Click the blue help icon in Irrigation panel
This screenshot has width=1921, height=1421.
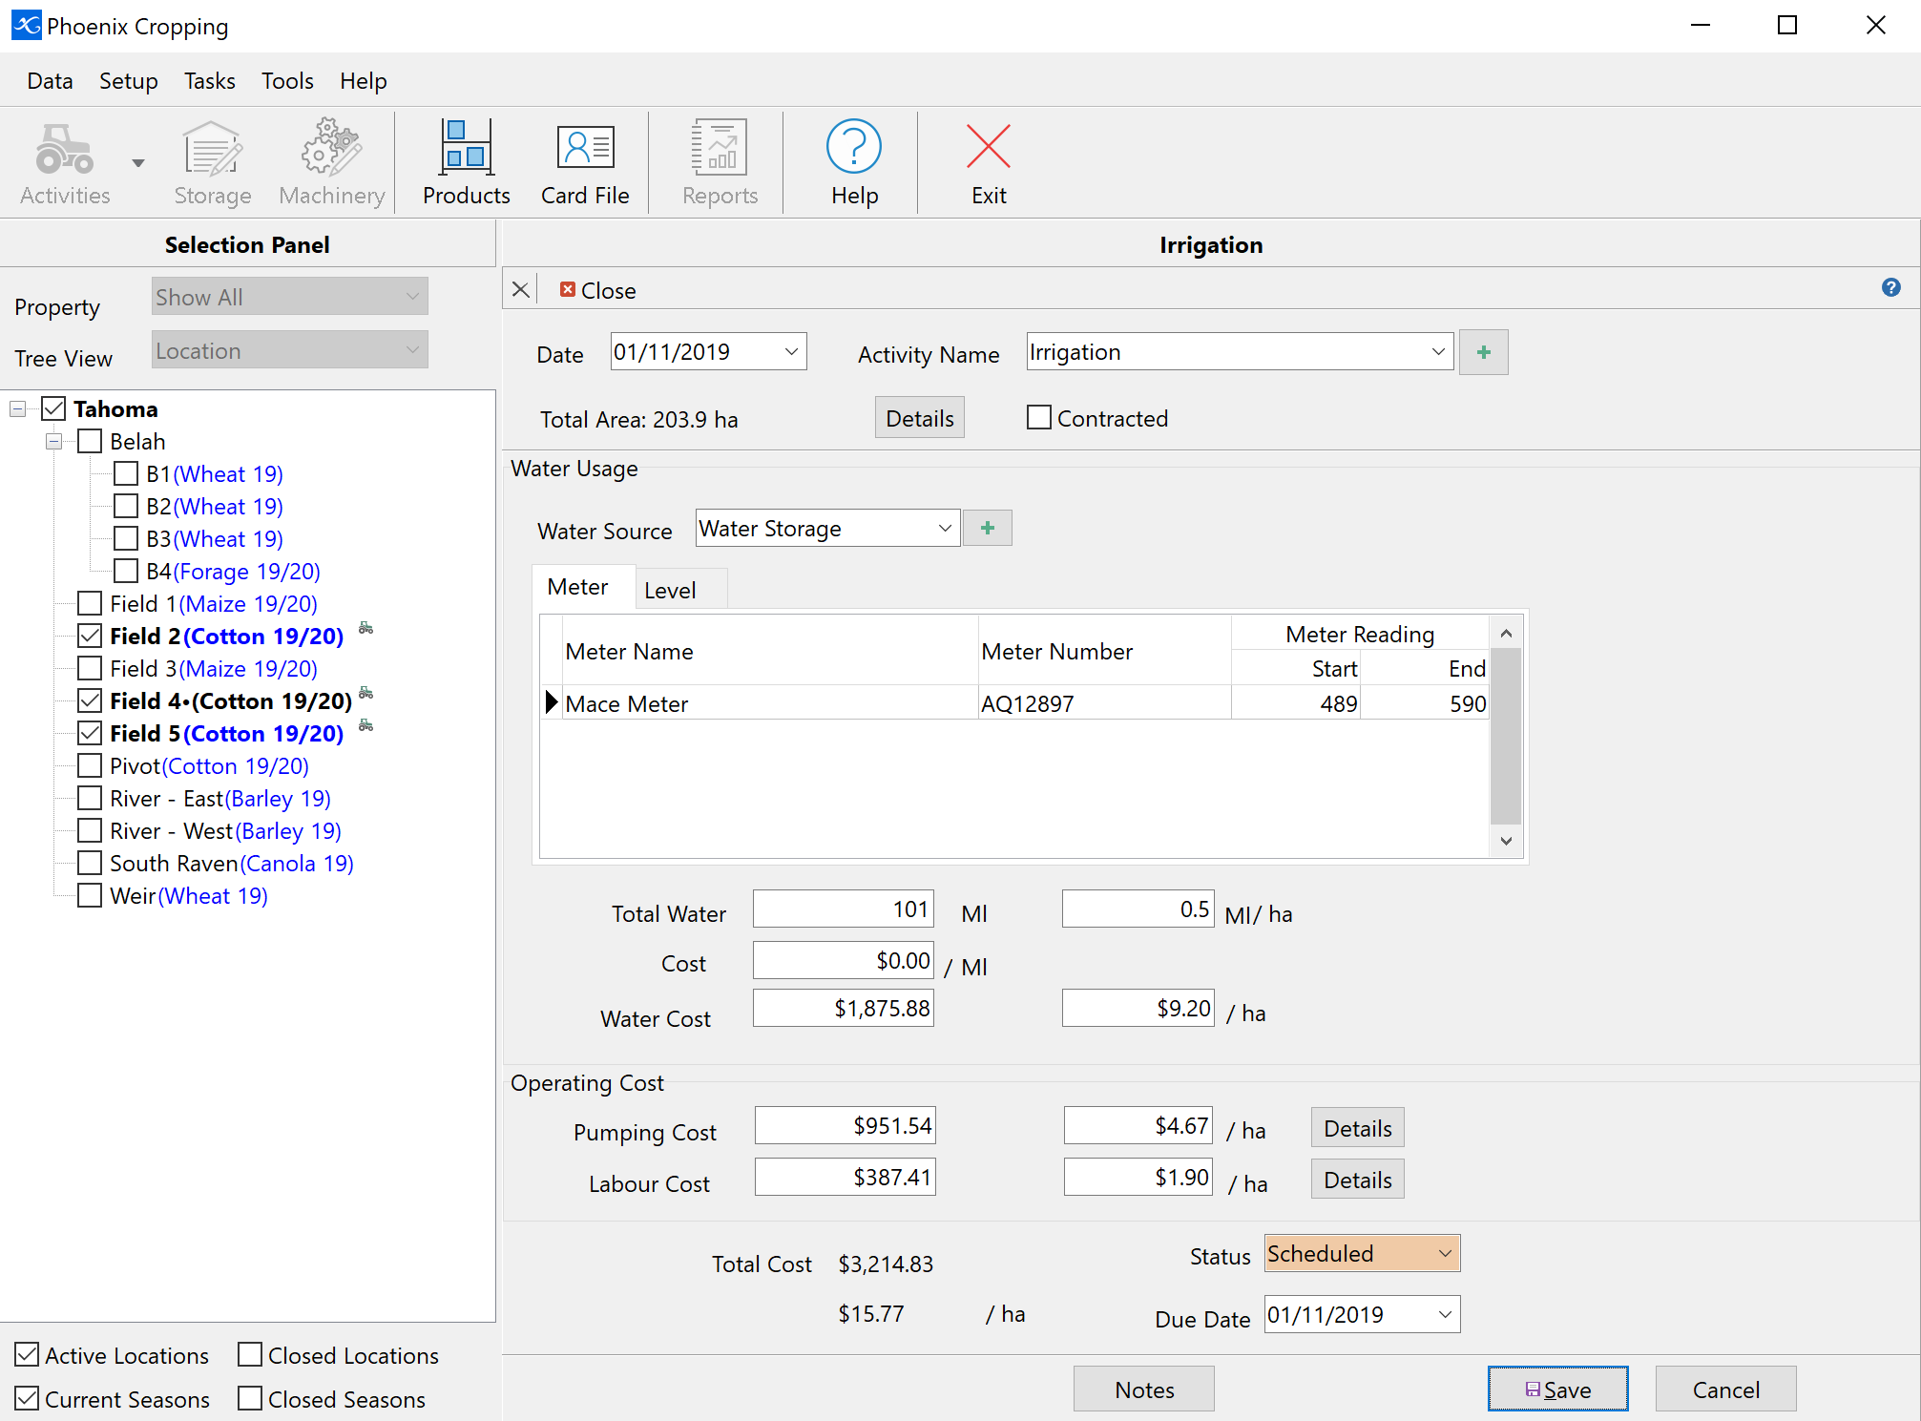pos(1890,287)
